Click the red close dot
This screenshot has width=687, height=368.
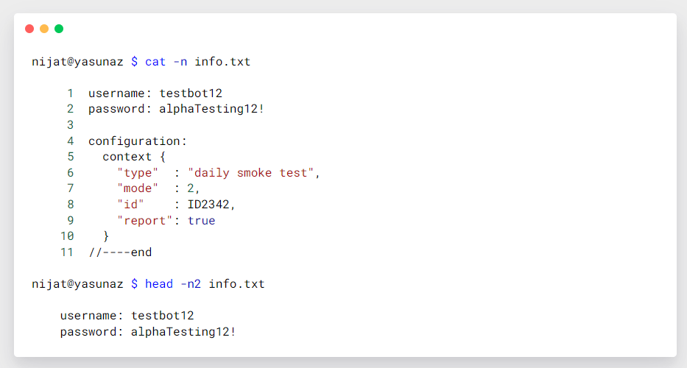click(29, 29)
